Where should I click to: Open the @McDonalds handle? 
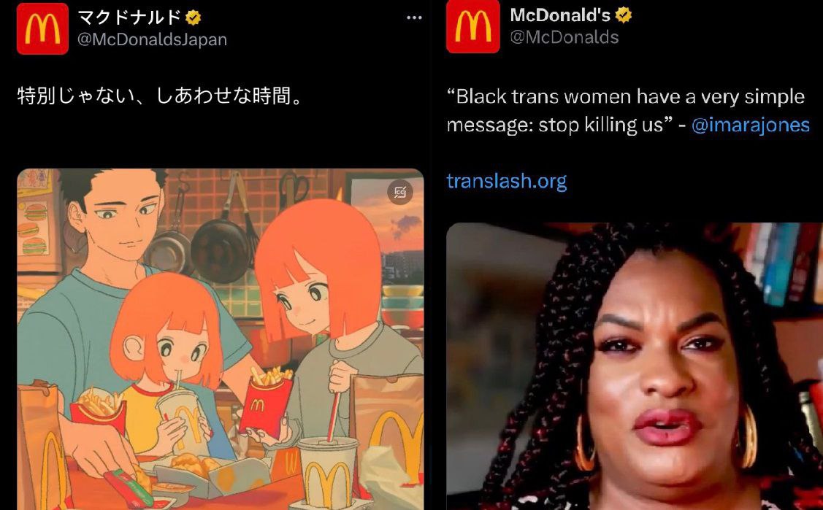tap(564, 37)
